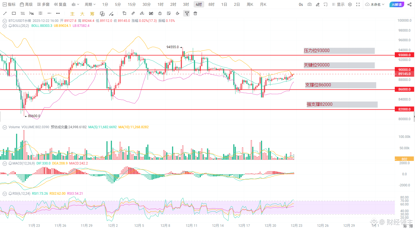Switch to the 30分 timeframe
415x229 pixels.
point(147,4)
